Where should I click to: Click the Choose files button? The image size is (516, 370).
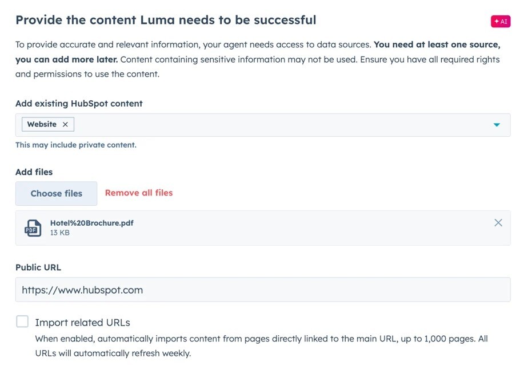56,193
